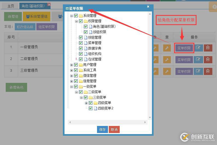
Task: Click the 按钮权限 page icon
Action: click(x=91, y=32)
